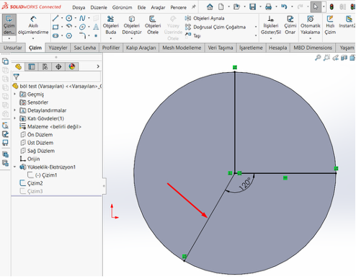Click Objeleri Aynala mirror command

click(205, 18)
